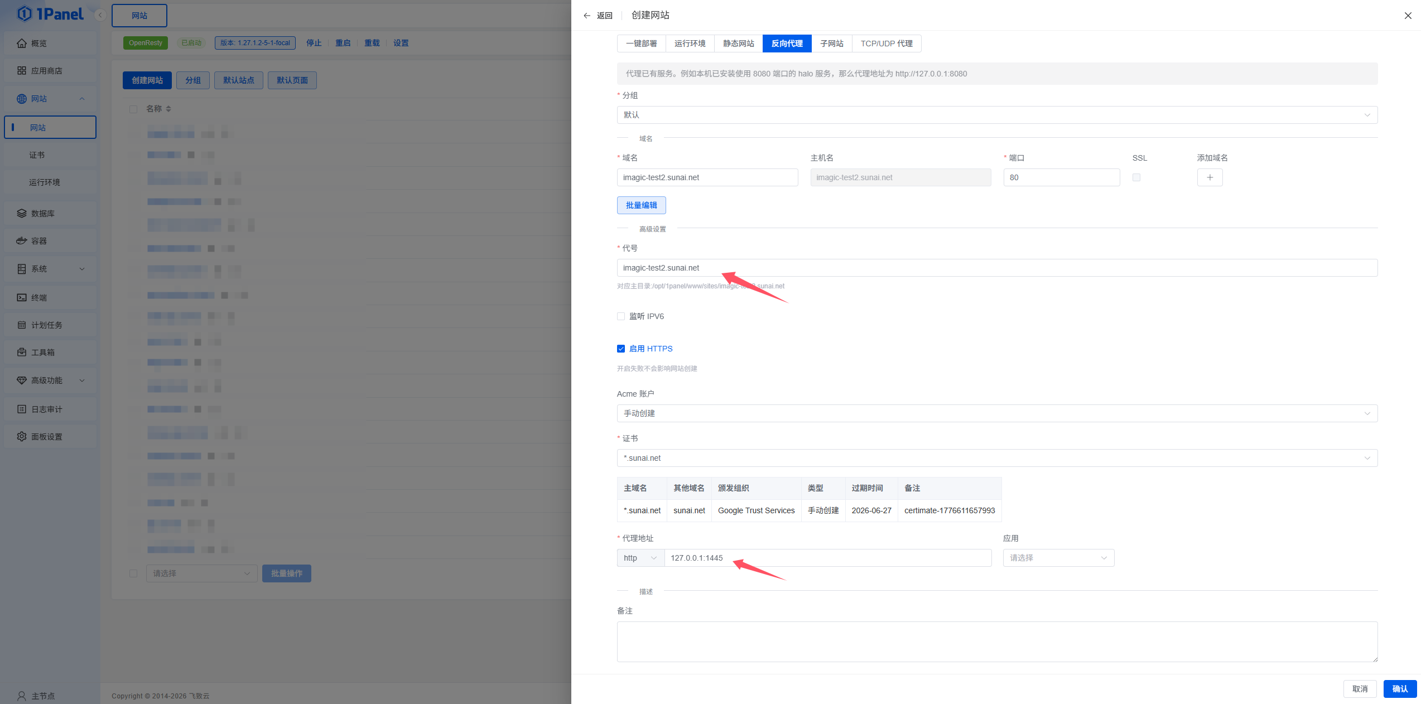Open the 分组 dropdown showing 默认

997,115
